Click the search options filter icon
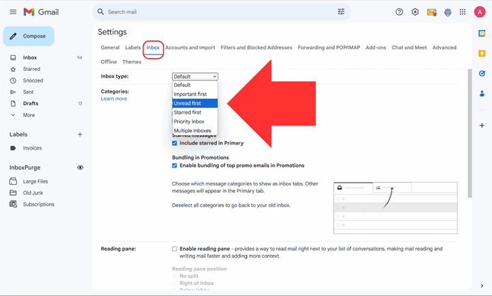The height and width of the screenshot is (296, 492). (341, 12)
